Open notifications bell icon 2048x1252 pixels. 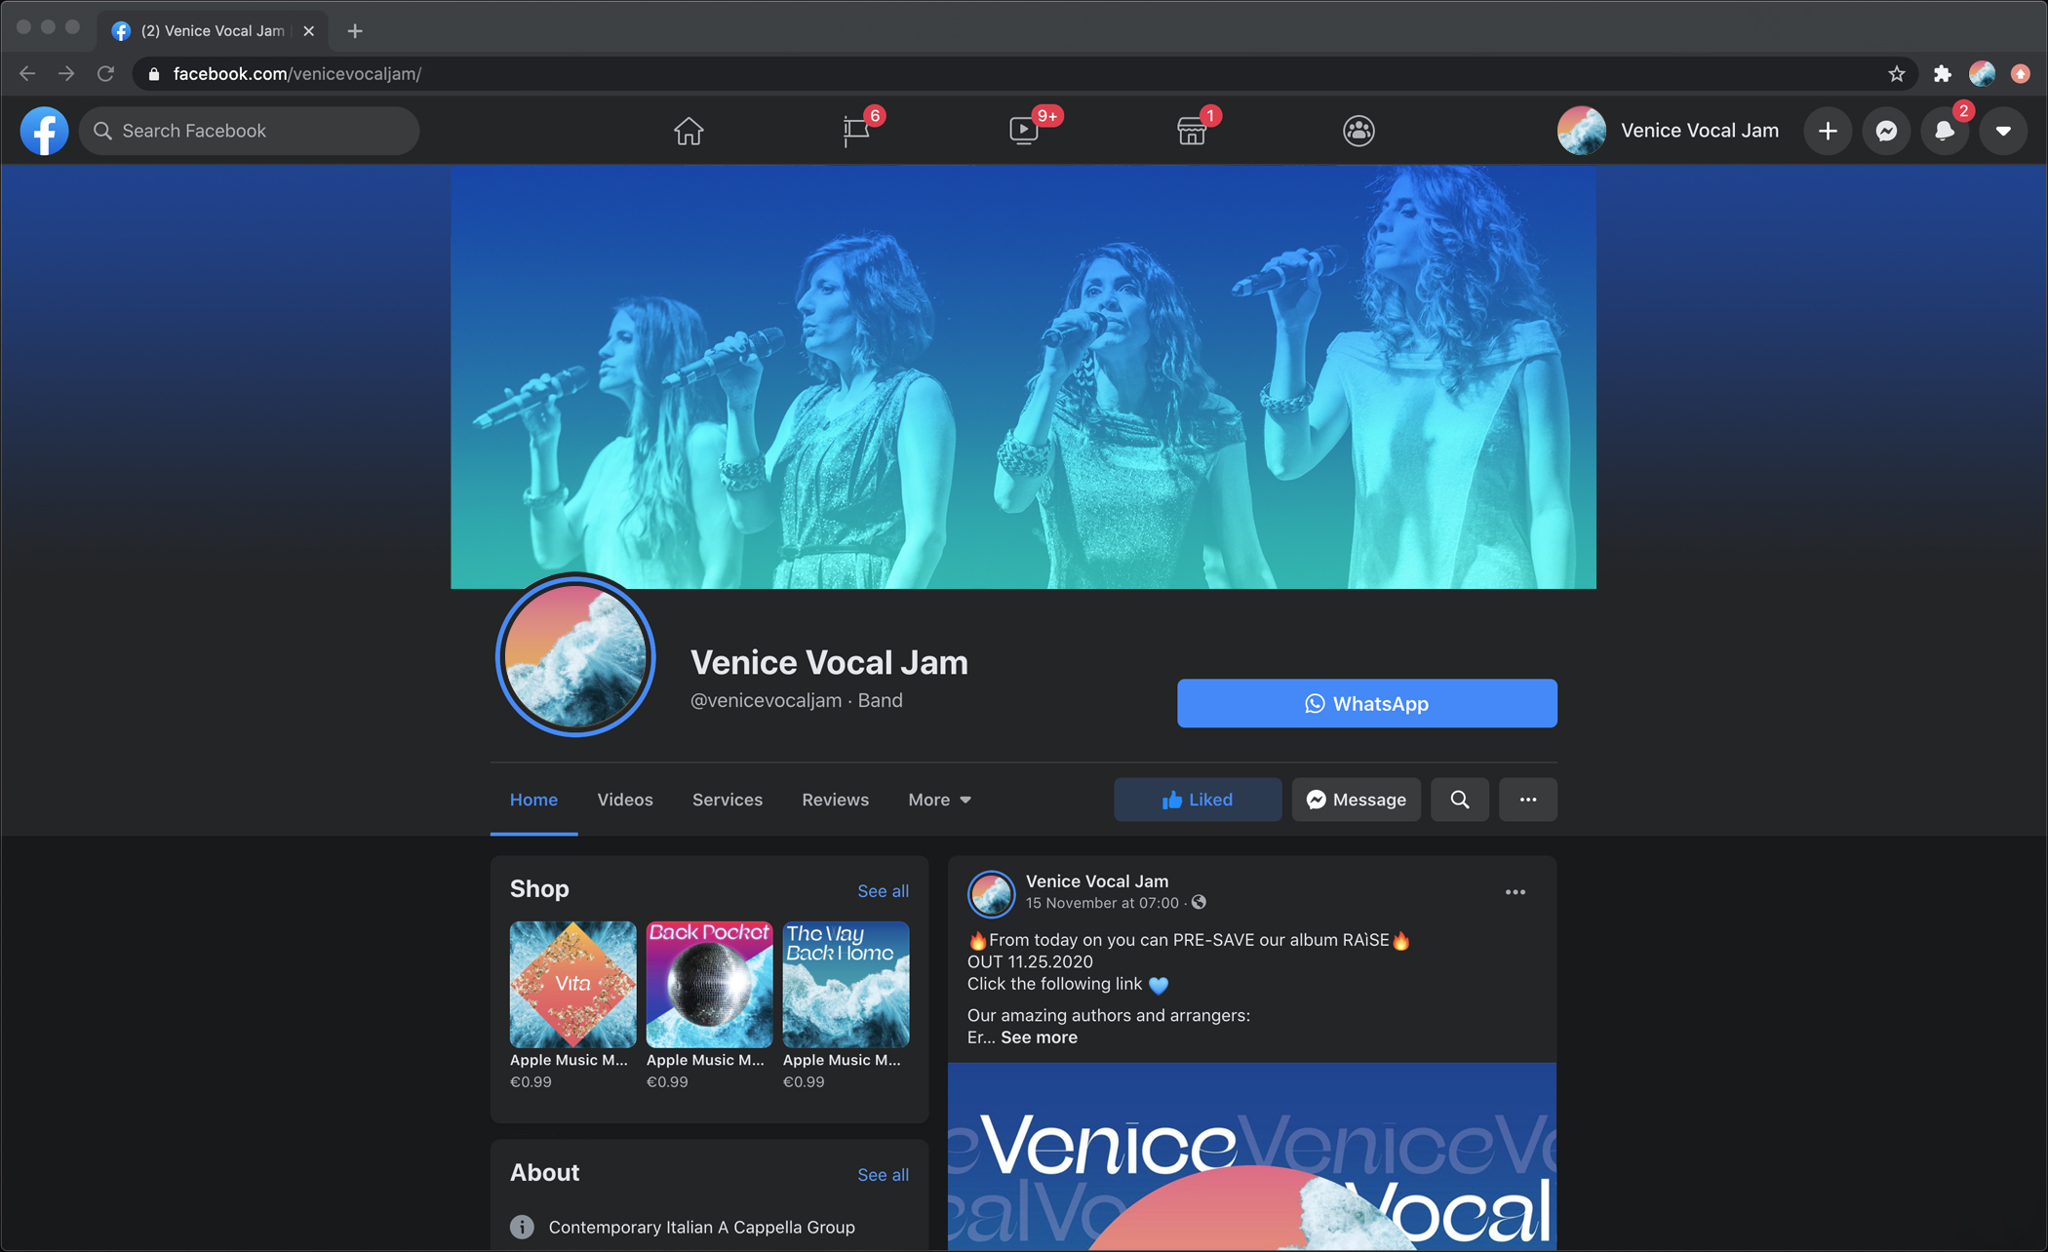tap(1945, 131)
